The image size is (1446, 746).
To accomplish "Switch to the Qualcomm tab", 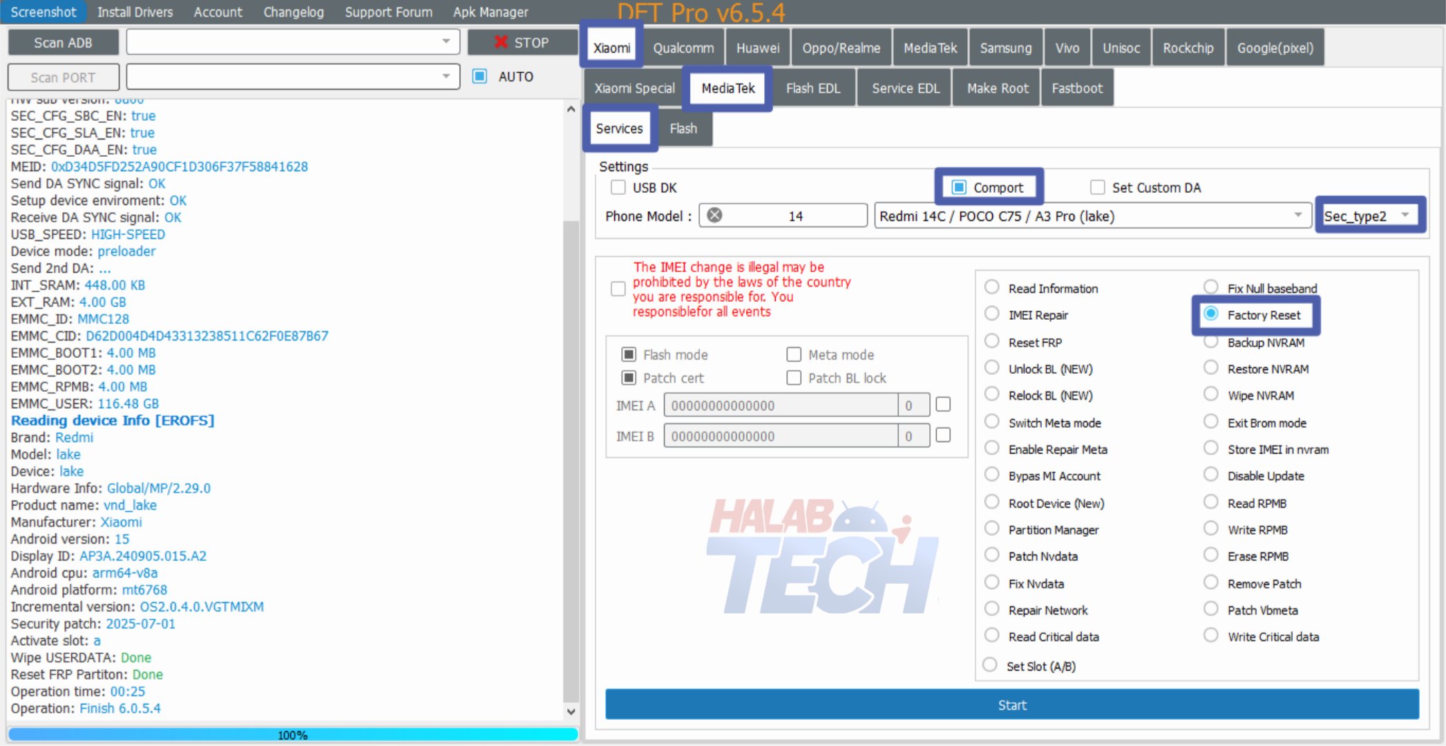I will pyautogui.click(x=683, y=48).
